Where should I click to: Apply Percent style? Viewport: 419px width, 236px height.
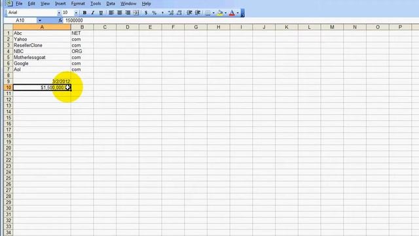(155, 12)
